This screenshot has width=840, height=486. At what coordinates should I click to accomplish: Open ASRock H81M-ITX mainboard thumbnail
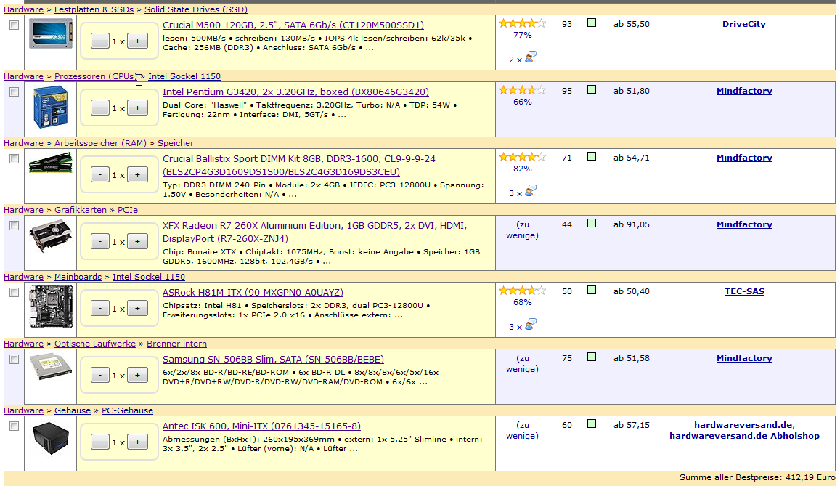tap(50, 307)
